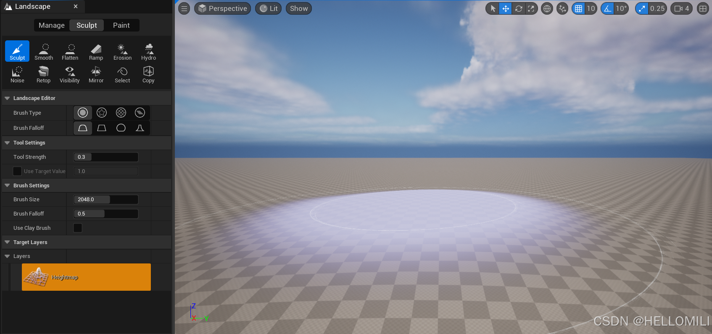The image size is (712, 334).
Task: Pick the Spherical brush falloff
Action: tap(121, 128)
